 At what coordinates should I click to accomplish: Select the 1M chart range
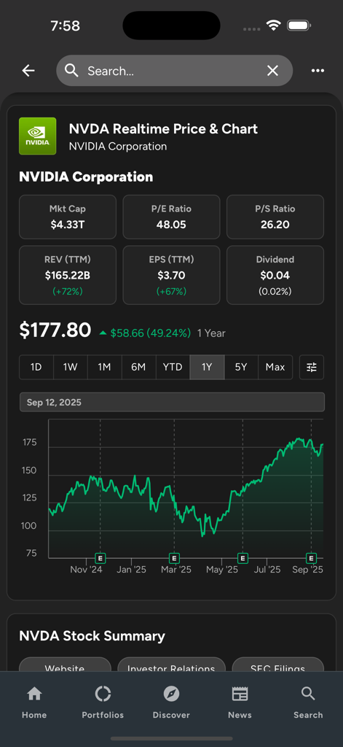(105, 368)
